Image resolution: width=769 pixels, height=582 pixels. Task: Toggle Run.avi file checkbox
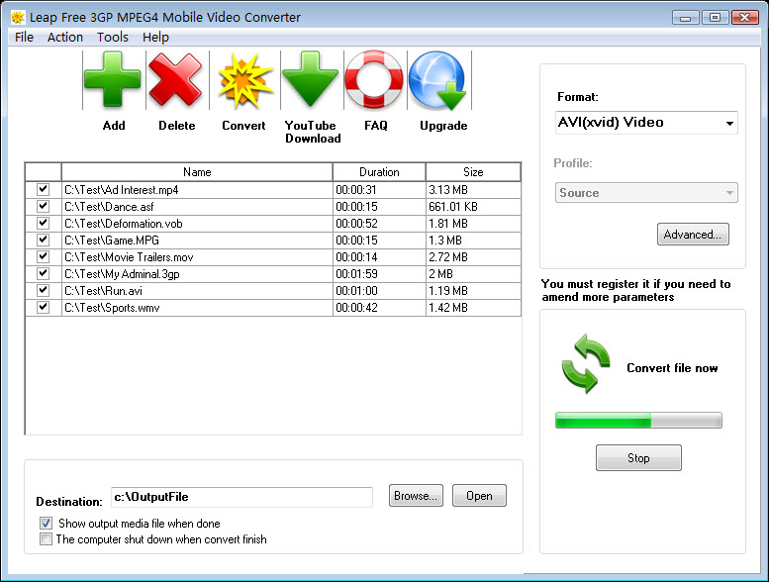point(44,290)
